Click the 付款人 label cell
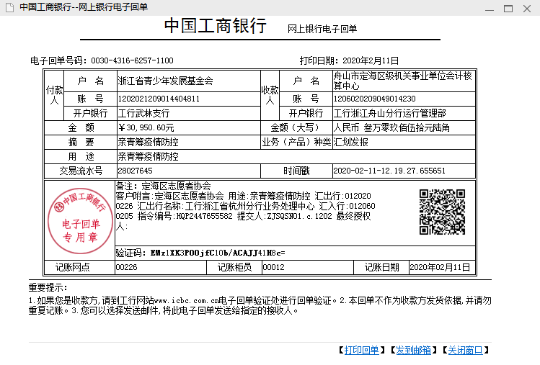This screenshot has height=365, width=540. click(x=54, y=95)
